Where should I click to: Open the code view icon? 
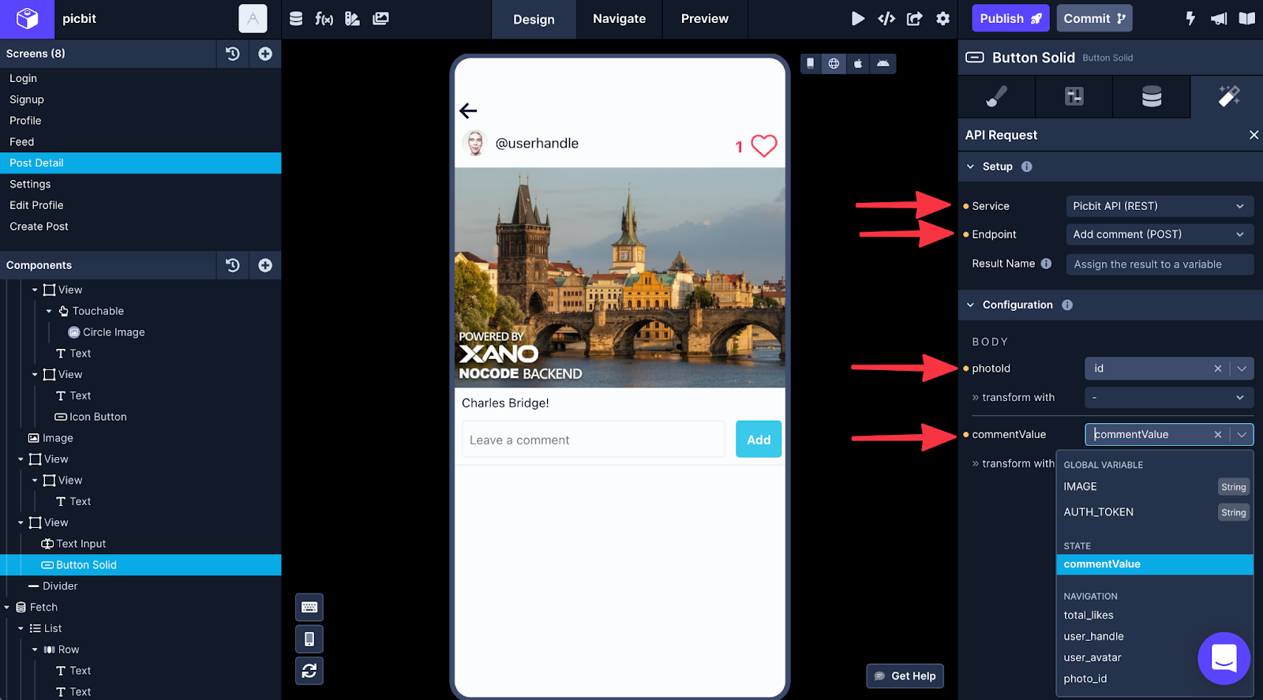[x=886, y=19]
